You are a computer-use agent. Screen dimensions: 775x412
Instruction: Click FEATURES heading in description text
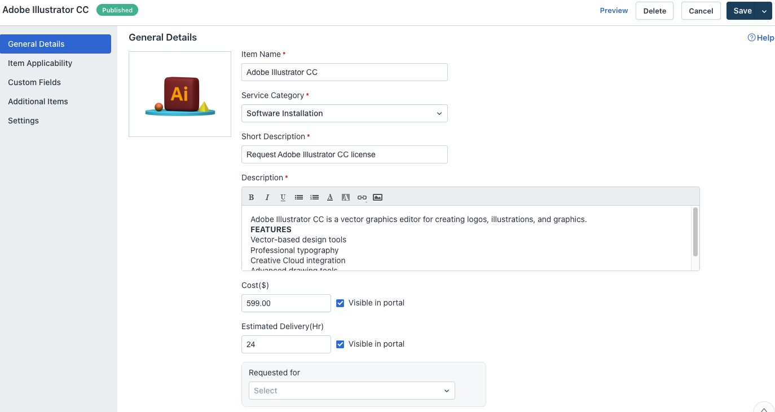click(x=271, y=229)
